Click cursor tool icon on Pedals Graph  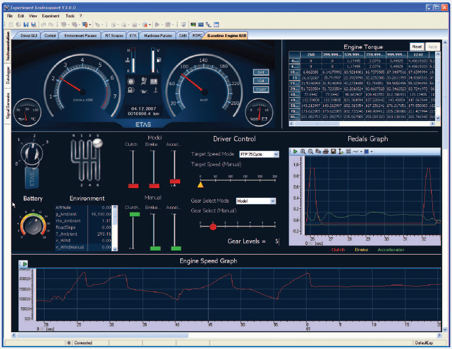(x=341, y=152)
